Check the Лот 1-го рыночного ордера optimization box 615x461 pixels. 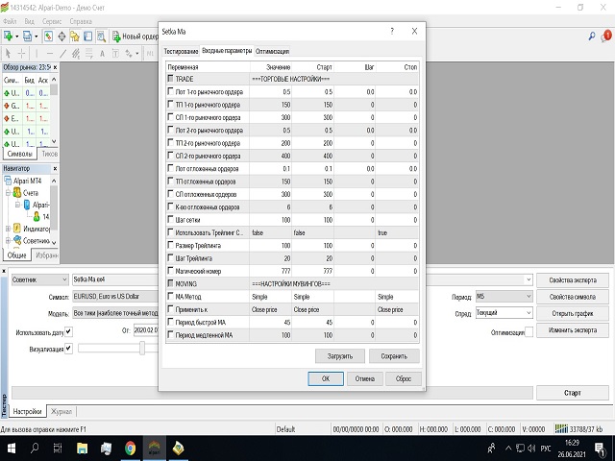pos(170,91)
